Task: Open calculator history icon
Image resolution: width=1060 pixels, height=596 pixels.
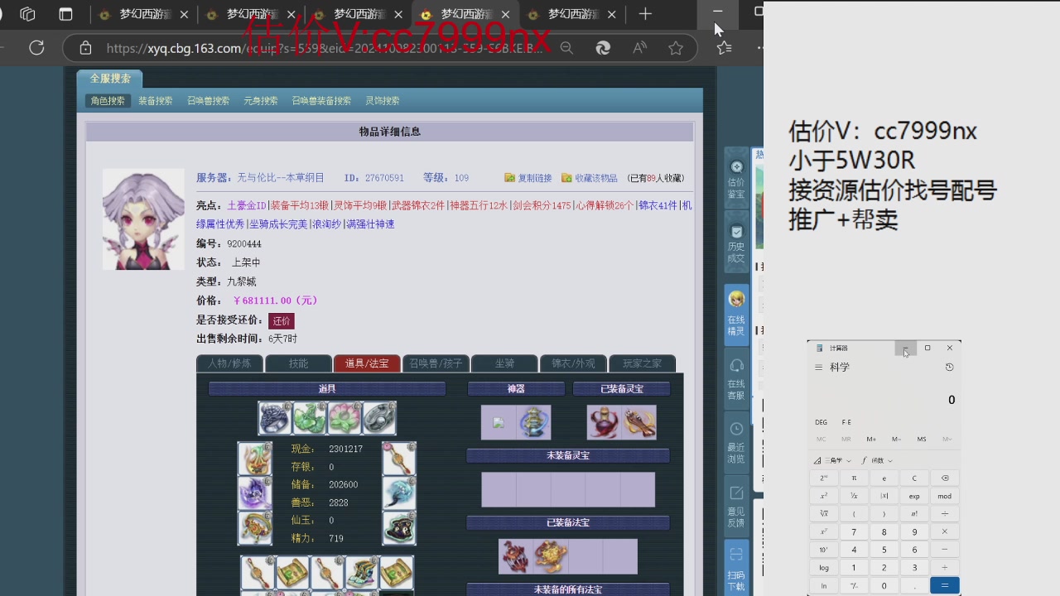Action: 949,367
